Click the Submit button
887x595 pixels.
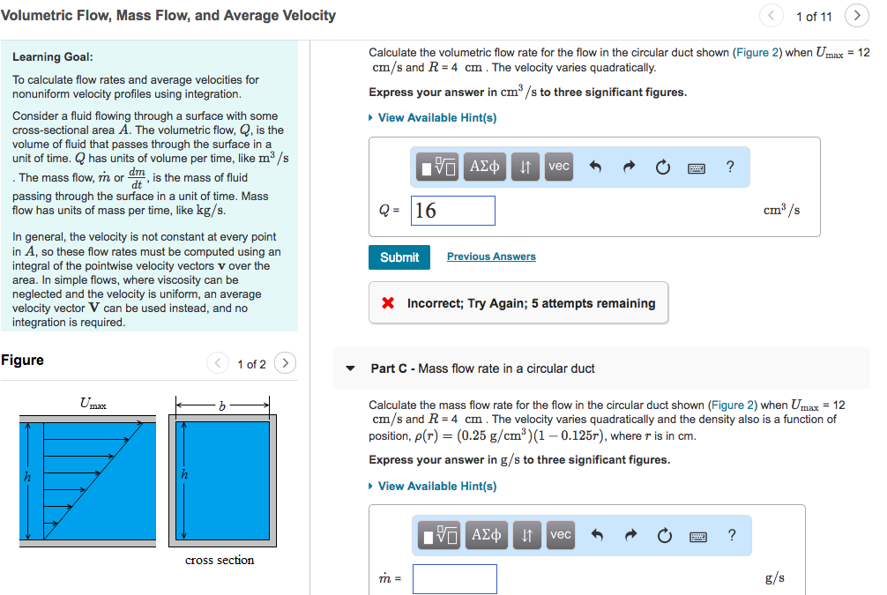click(399, 257)
